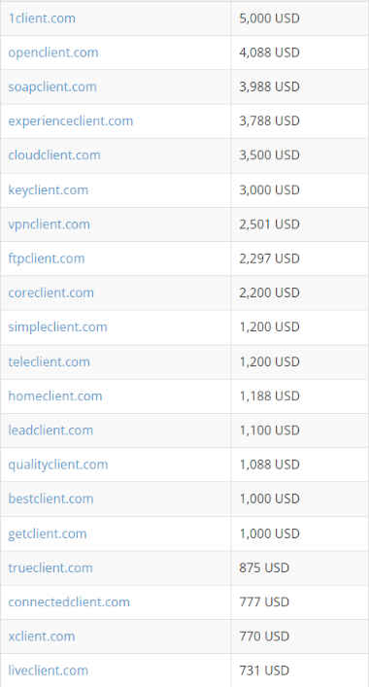This screenshot has width=369, height=687.
Task: Select getclient.com in the table
Action: (48, 533)
